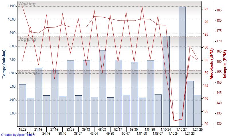Click the 3:00 tick on tempo axis

click(x=12, y=114)
